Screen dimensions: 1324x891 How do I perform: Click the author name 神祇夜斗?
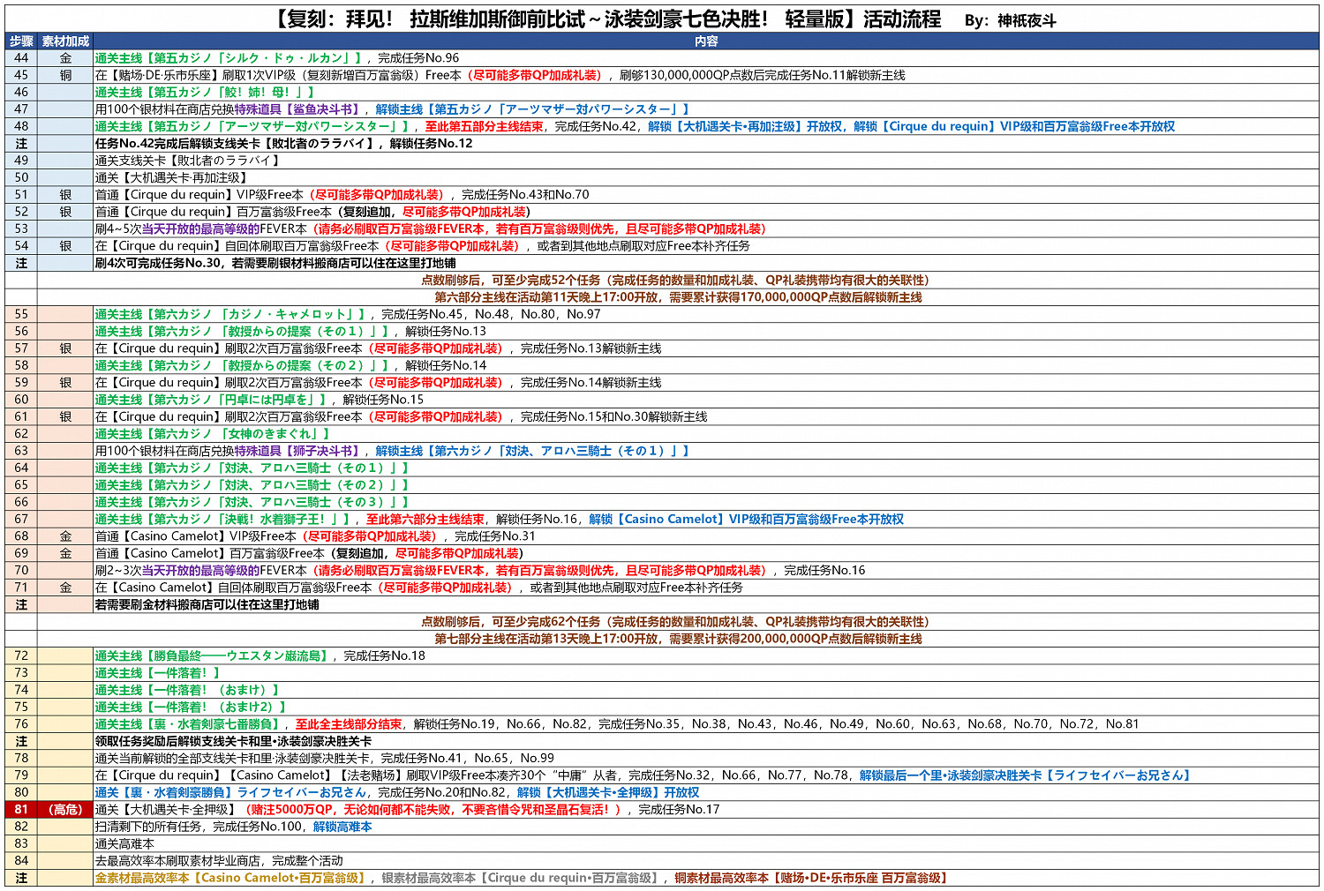click(x=1027, y=21)
